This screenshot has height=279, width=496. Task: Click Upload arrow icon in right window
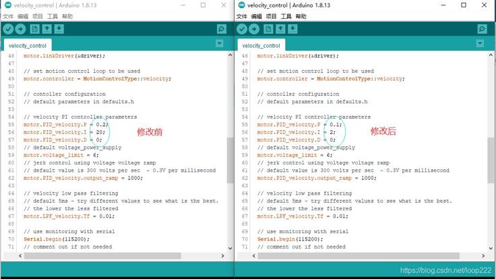click(x=254, y=29)
